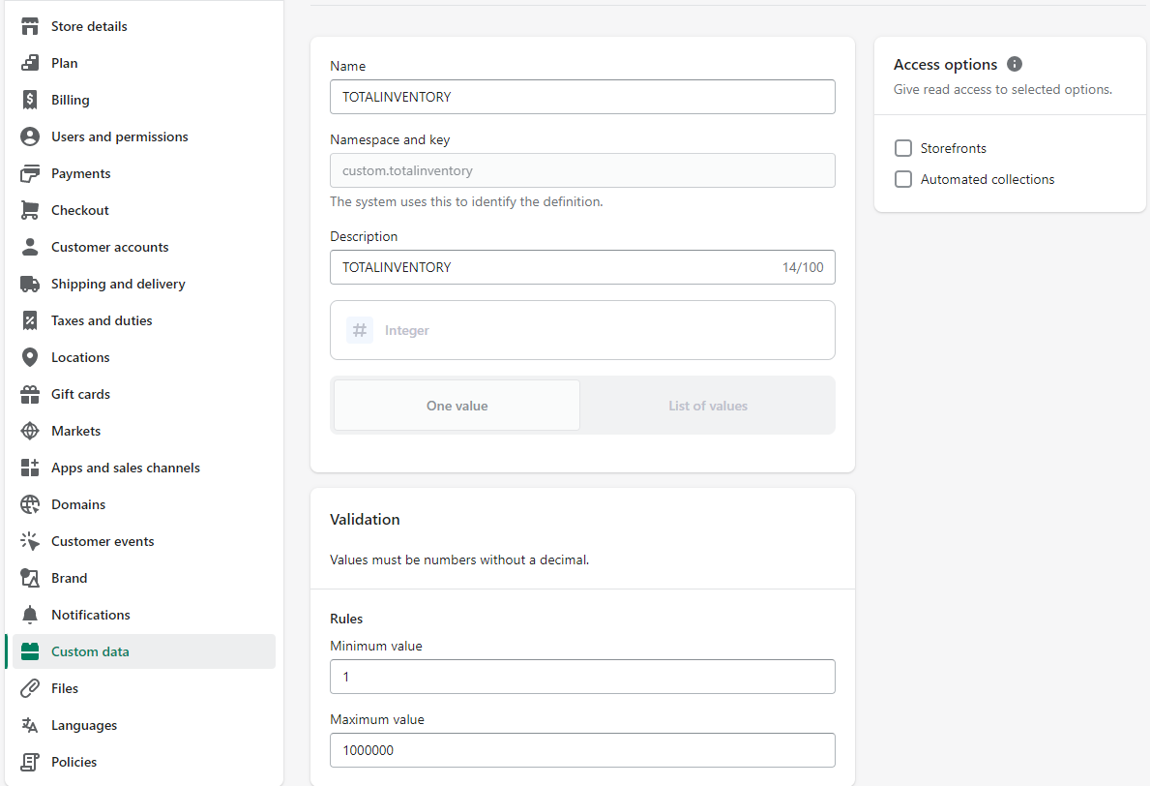Viewport: 1150px width, 786px height.
Task: Click the Shipping and delivery truck icon
Action: click(30, 284)
